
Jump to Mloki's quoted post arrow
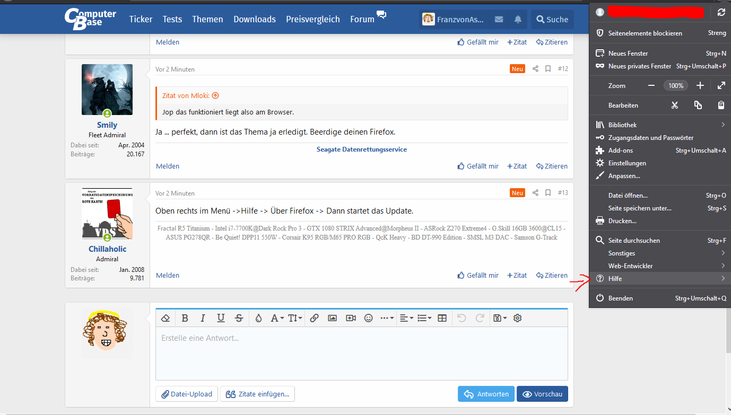215,96
